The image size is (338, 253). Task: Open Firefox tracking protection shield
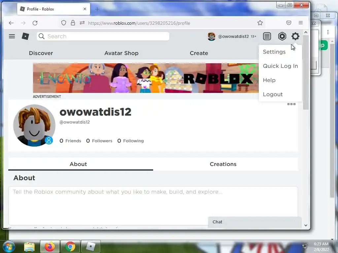64,23
